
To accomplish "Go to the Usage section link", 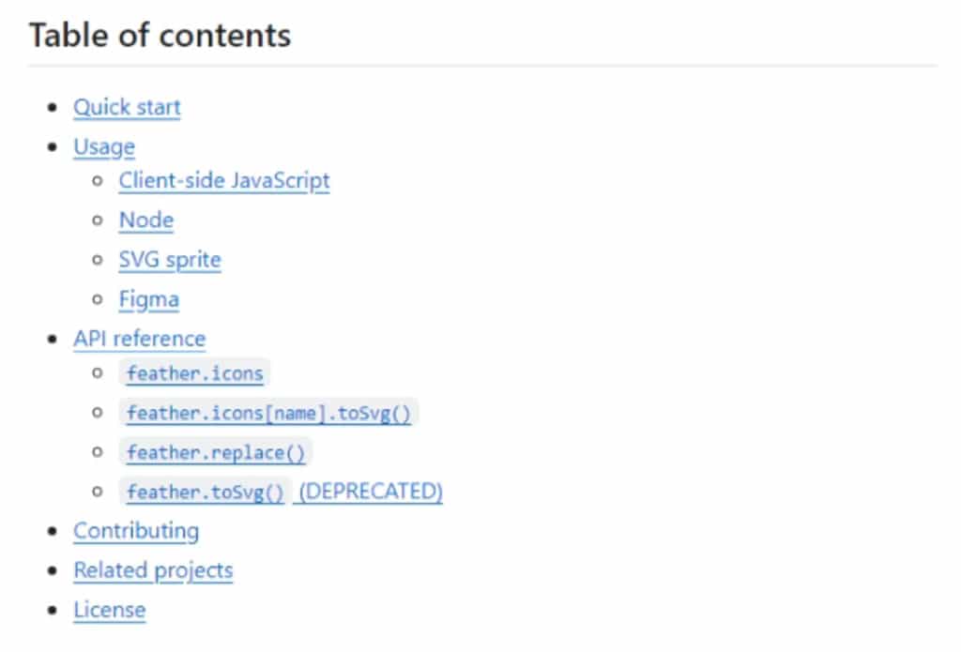I will [104, 147].
